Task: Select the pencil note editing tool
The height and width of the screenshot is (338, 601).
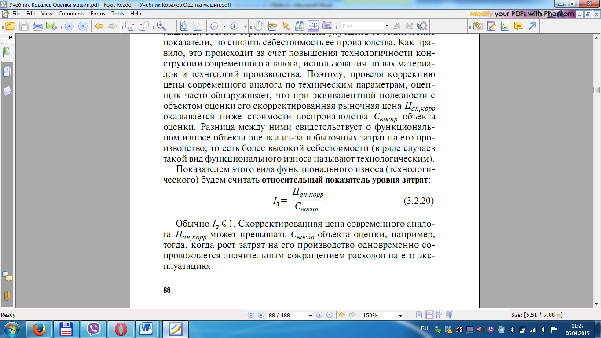Action: (x=491, y=26)
